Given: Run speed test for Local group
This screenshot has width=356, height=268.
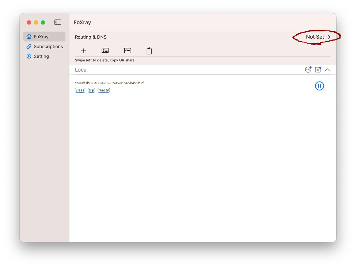Looking at the screenshot, I should click(308, 70).
